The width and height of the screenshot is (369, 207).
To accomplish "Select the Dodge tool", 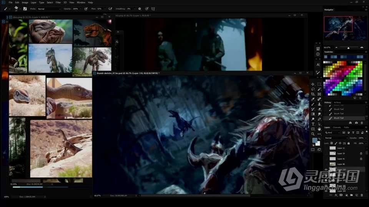I will [x=313, y=119].
